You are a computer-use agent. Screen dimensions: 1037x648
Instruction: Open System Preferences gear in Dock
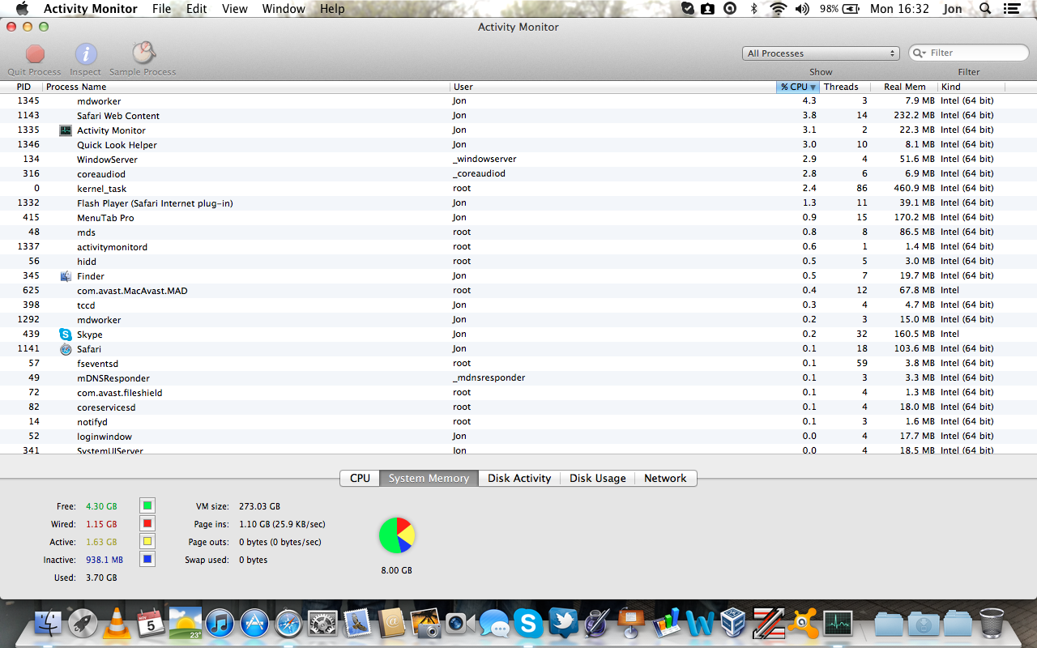coord(322,623)
